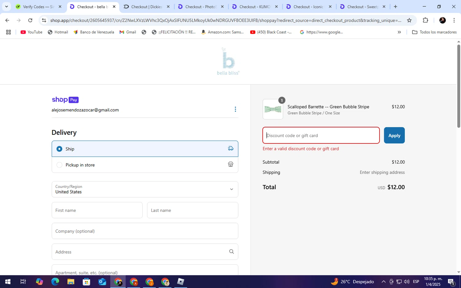
Task: Open the Banco de Venezuela bookmark
Action: click(x=93, y=32)
